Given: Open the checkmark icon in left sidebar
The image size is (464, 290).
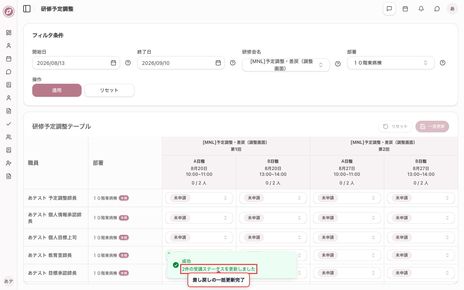Looking at the screenshot, I should pos(9,124).
